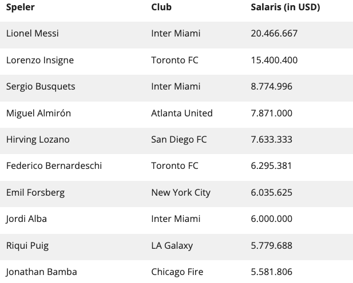This screenshot has width=353, height=283.
Task: Click Sergio Busquets player name
Action: coord(41,87)
